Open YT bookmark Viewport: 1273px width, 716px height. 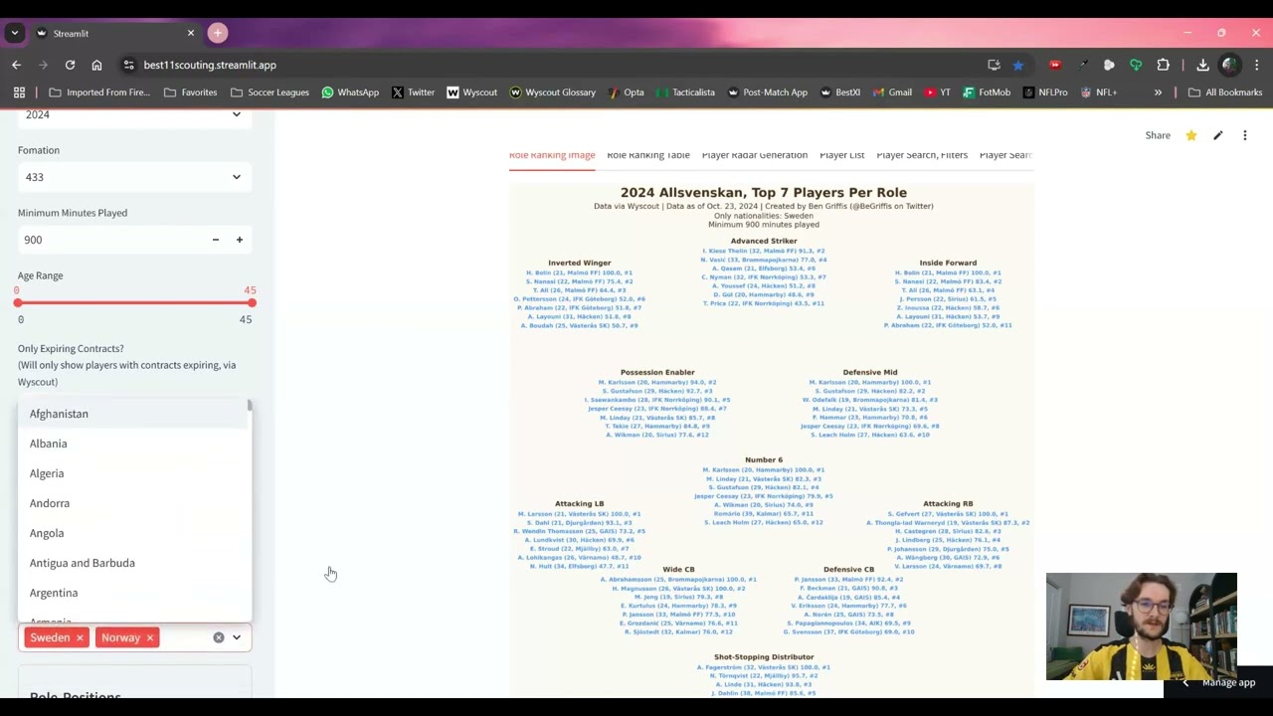click(938, 92)
